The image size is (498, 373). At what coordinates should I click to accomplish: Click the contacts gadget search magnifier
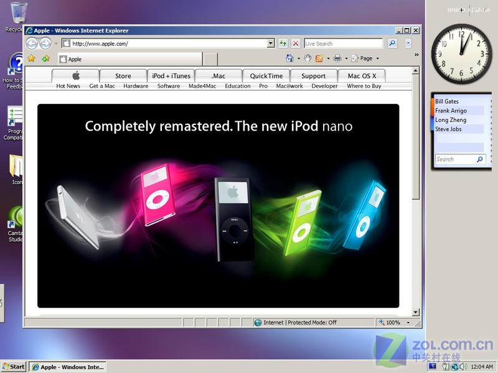pos(479,159)
